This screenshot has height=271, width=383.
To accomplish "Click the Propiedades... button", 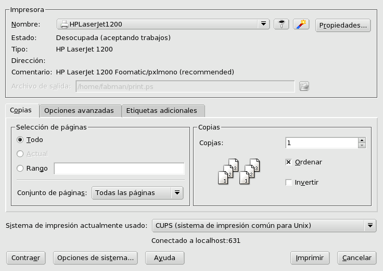I will tap(343, 25).
